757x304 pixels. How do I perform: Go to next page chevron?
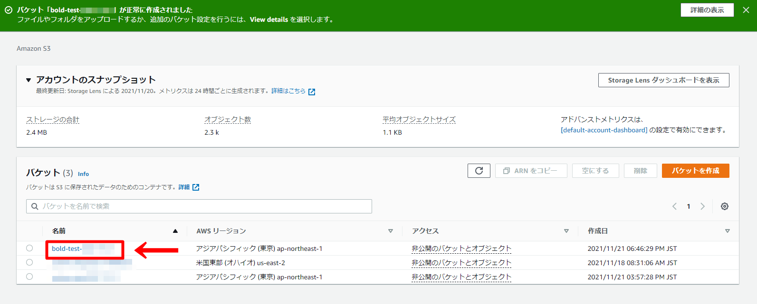[702, 206]
